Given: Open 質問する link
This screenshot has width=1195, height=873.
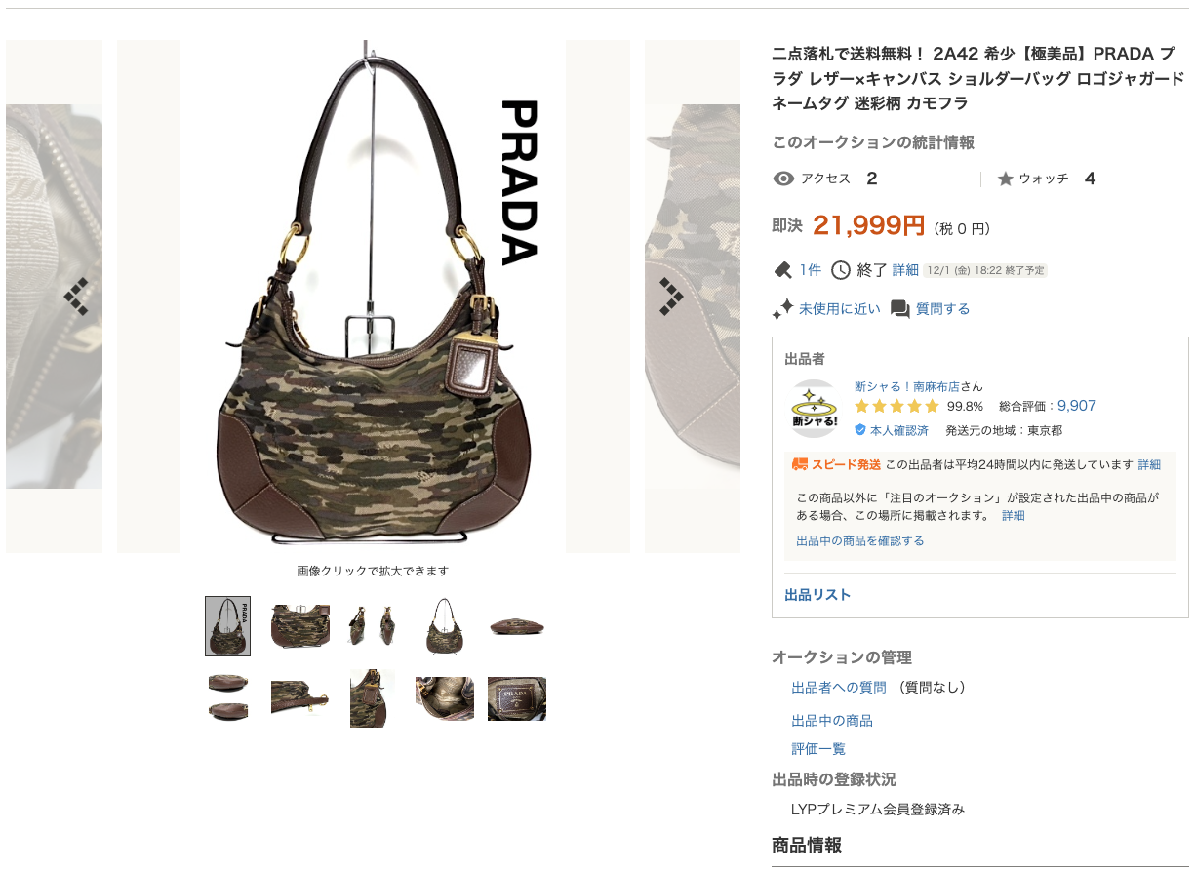Looking at the screenshot, I should pos(943,309).
